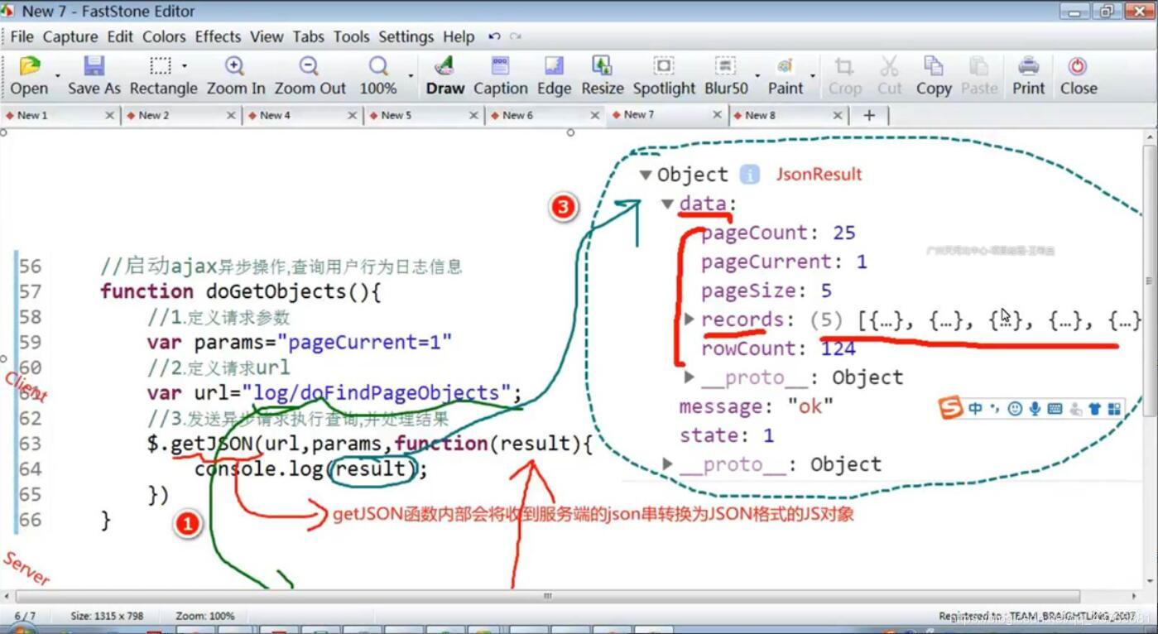Click the Sogou microphone voice icon

click(x=1035, y=408)
